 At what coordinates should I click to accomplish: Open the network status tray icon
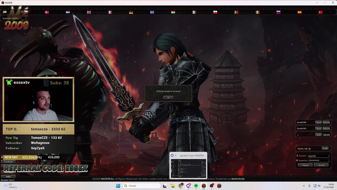point(315,186)
